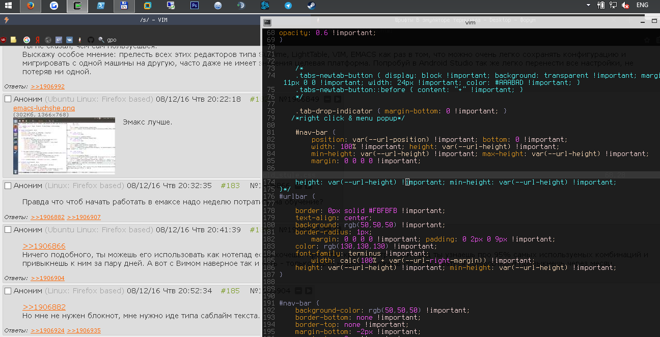Open PowerShell from the taskbar
Image resolution: width=660 pixels, height=337 pixels.
coord(101,6)
